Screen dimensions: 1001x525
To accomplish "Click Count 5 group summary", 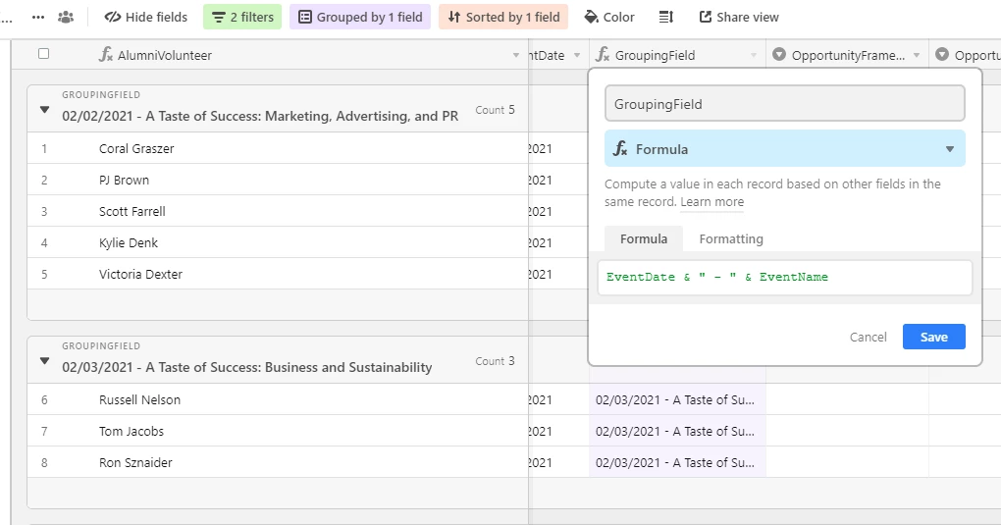I will [x=495, y=110].
